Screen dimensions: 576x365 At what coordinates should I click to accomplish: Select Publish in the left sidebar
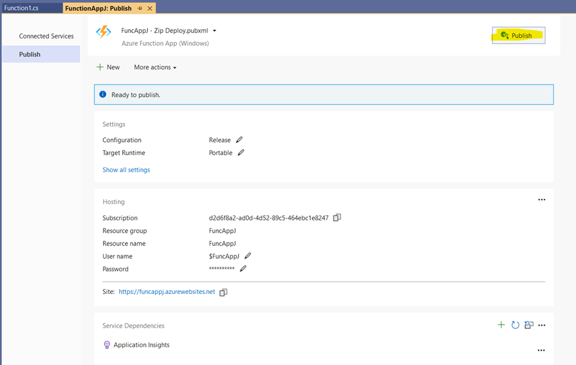(x=41, y=55)
